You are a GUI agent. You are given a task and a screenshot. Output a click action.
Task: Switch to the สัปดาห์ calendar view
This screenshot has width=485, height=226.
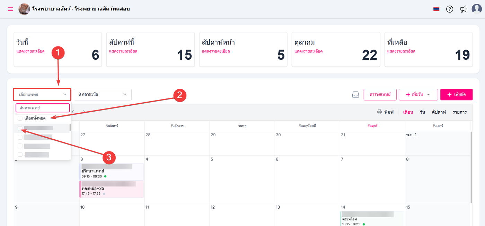point(439,112)
